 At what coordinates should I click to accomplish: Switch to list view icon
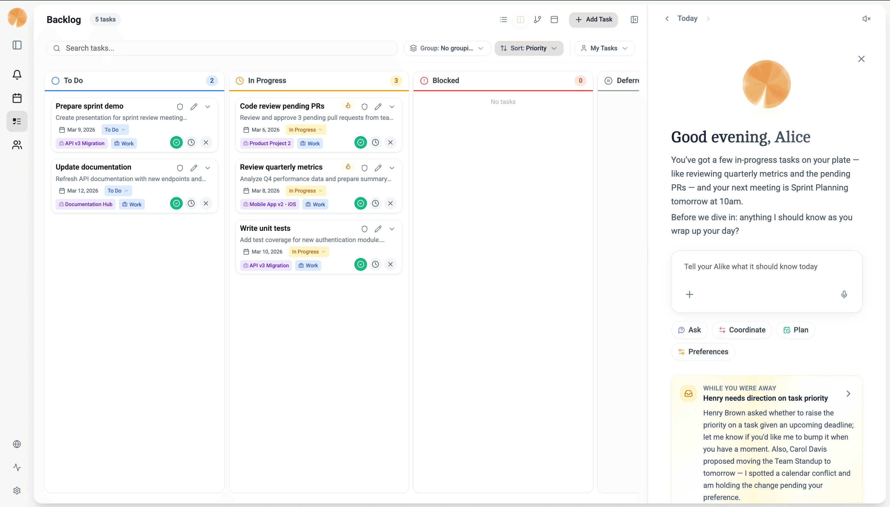coord(503,19)
